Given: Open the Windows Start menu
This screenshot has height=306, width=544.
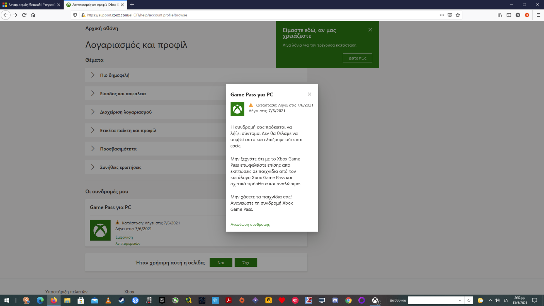Looking at the screenshot, I should 6,300.
